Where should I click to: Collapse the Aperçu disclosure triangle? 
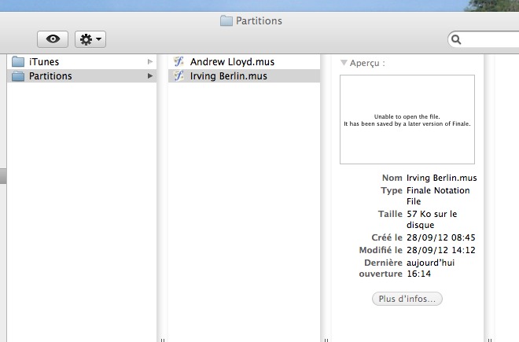click(x=344, y=62)
